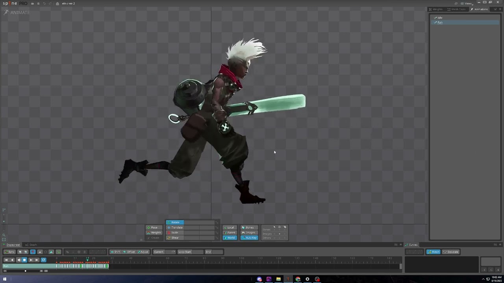Open Settings gear in taskbar
Viewport: 504px width, 283px height.
click(x=308, y=279)
